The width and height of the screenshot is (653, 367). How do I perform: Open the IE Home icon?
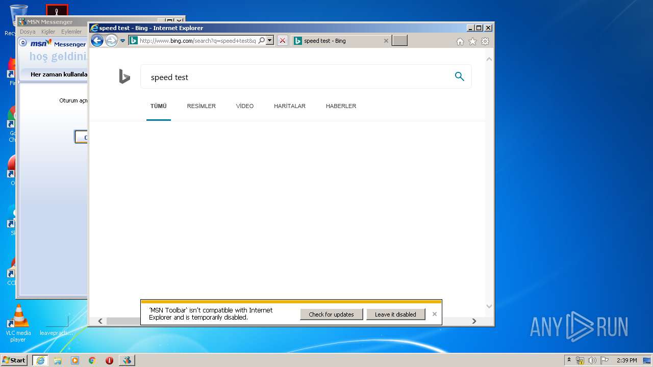tap(460, 41)
